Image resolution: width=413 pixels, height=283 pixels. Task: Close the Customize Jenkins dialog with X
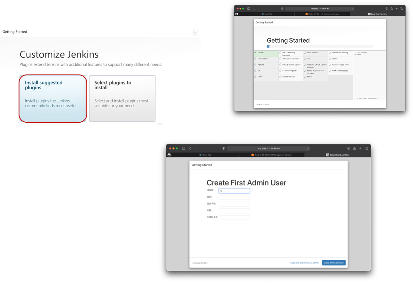click(x=195, y=32)
